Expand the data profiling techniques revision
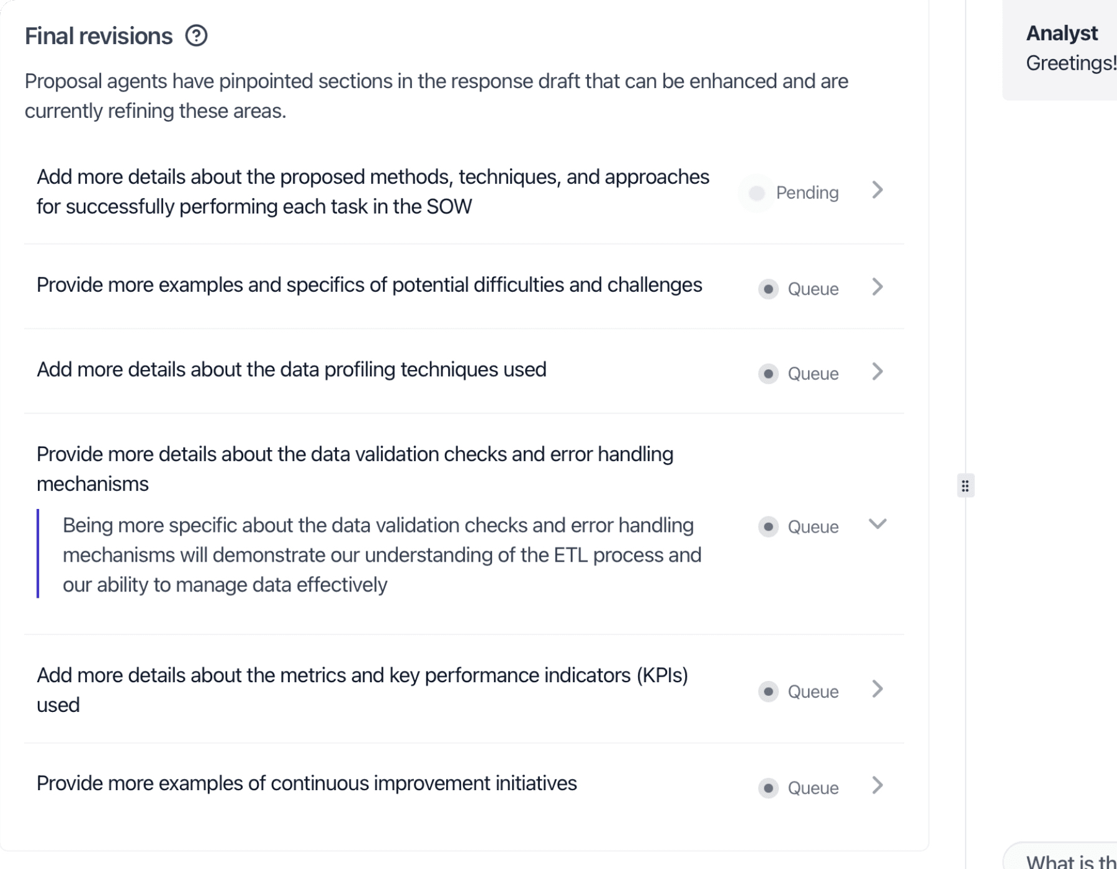The image size is (1117, 869). coord(877,372)
